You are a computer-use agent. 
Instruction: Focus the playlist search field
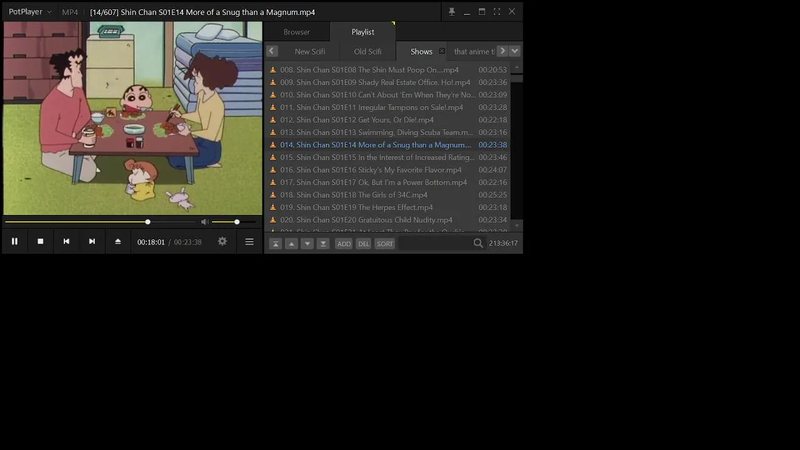pos(436,243)
